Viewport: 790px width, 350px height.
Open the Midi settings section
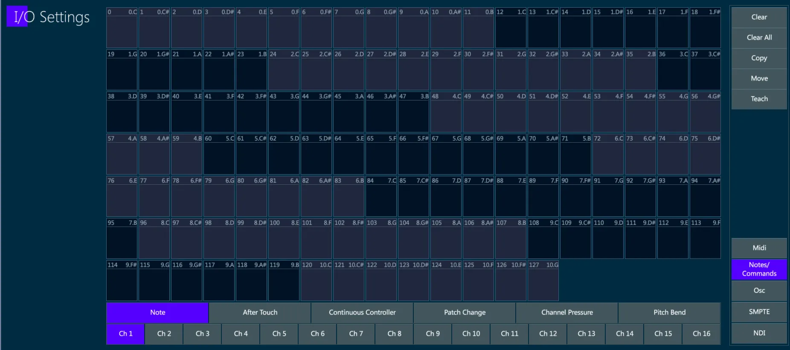pos(759,248)
